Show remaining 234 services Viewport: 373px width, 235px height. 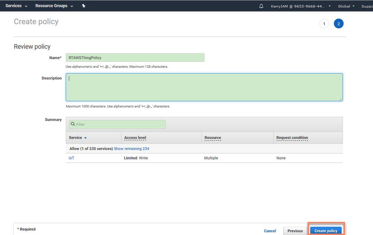tap(131, 148)
